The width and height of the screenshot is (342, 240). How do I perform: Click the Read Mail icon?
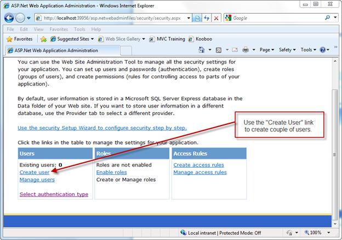tap(235, 50)
